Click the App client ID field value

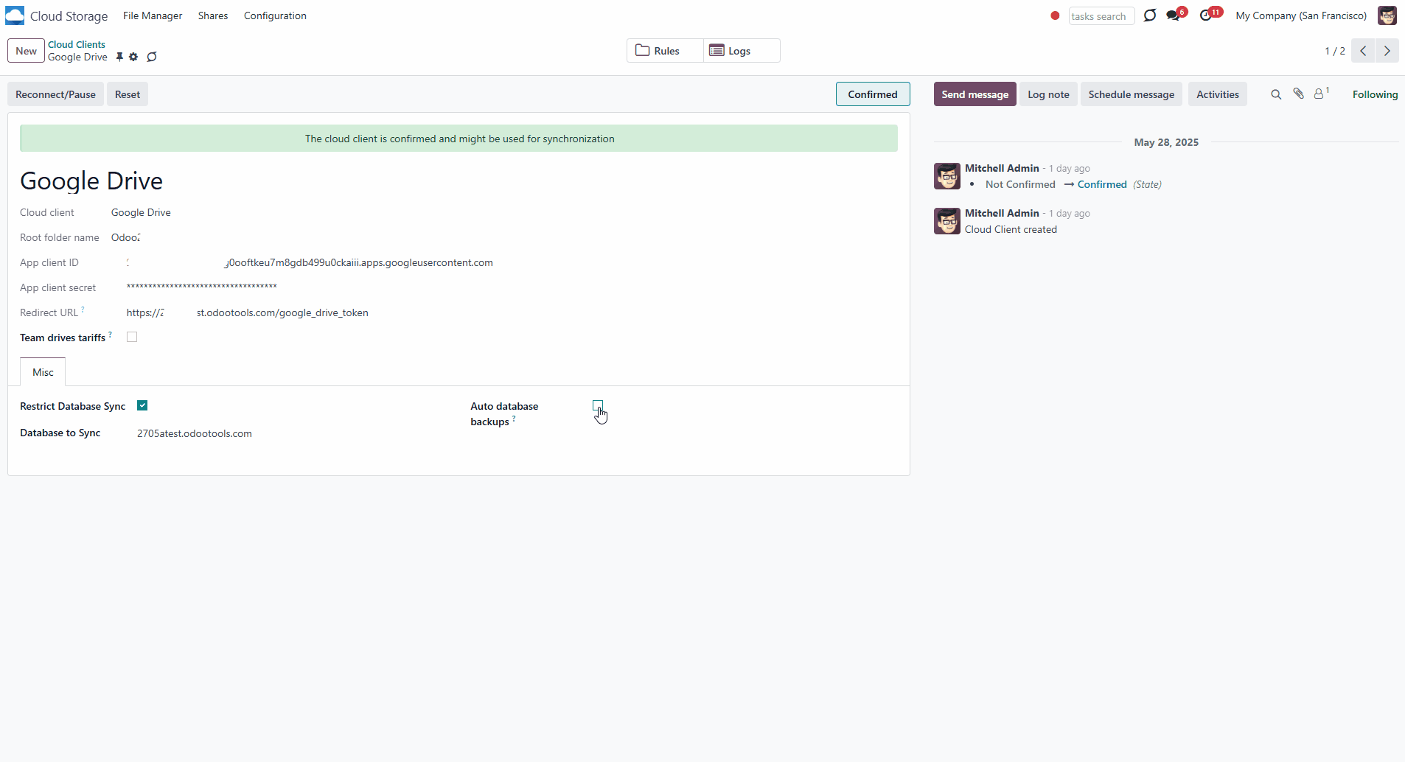coord(310,262)
